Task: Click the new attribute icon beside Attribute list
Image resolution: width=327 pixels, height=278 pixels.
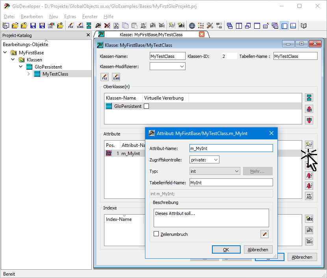Action: coord(309,145)
